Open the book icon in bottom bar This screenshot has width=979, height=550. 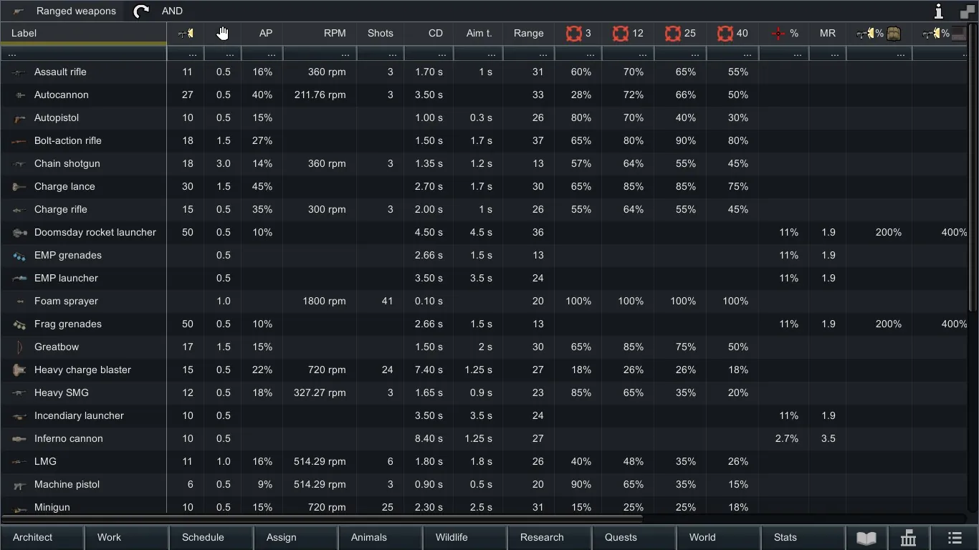pos(866,538)
